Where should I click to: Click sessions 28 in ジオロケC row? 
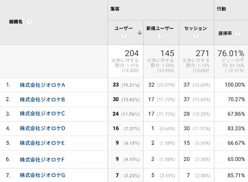pyautogui.click(x=186, y=114)
